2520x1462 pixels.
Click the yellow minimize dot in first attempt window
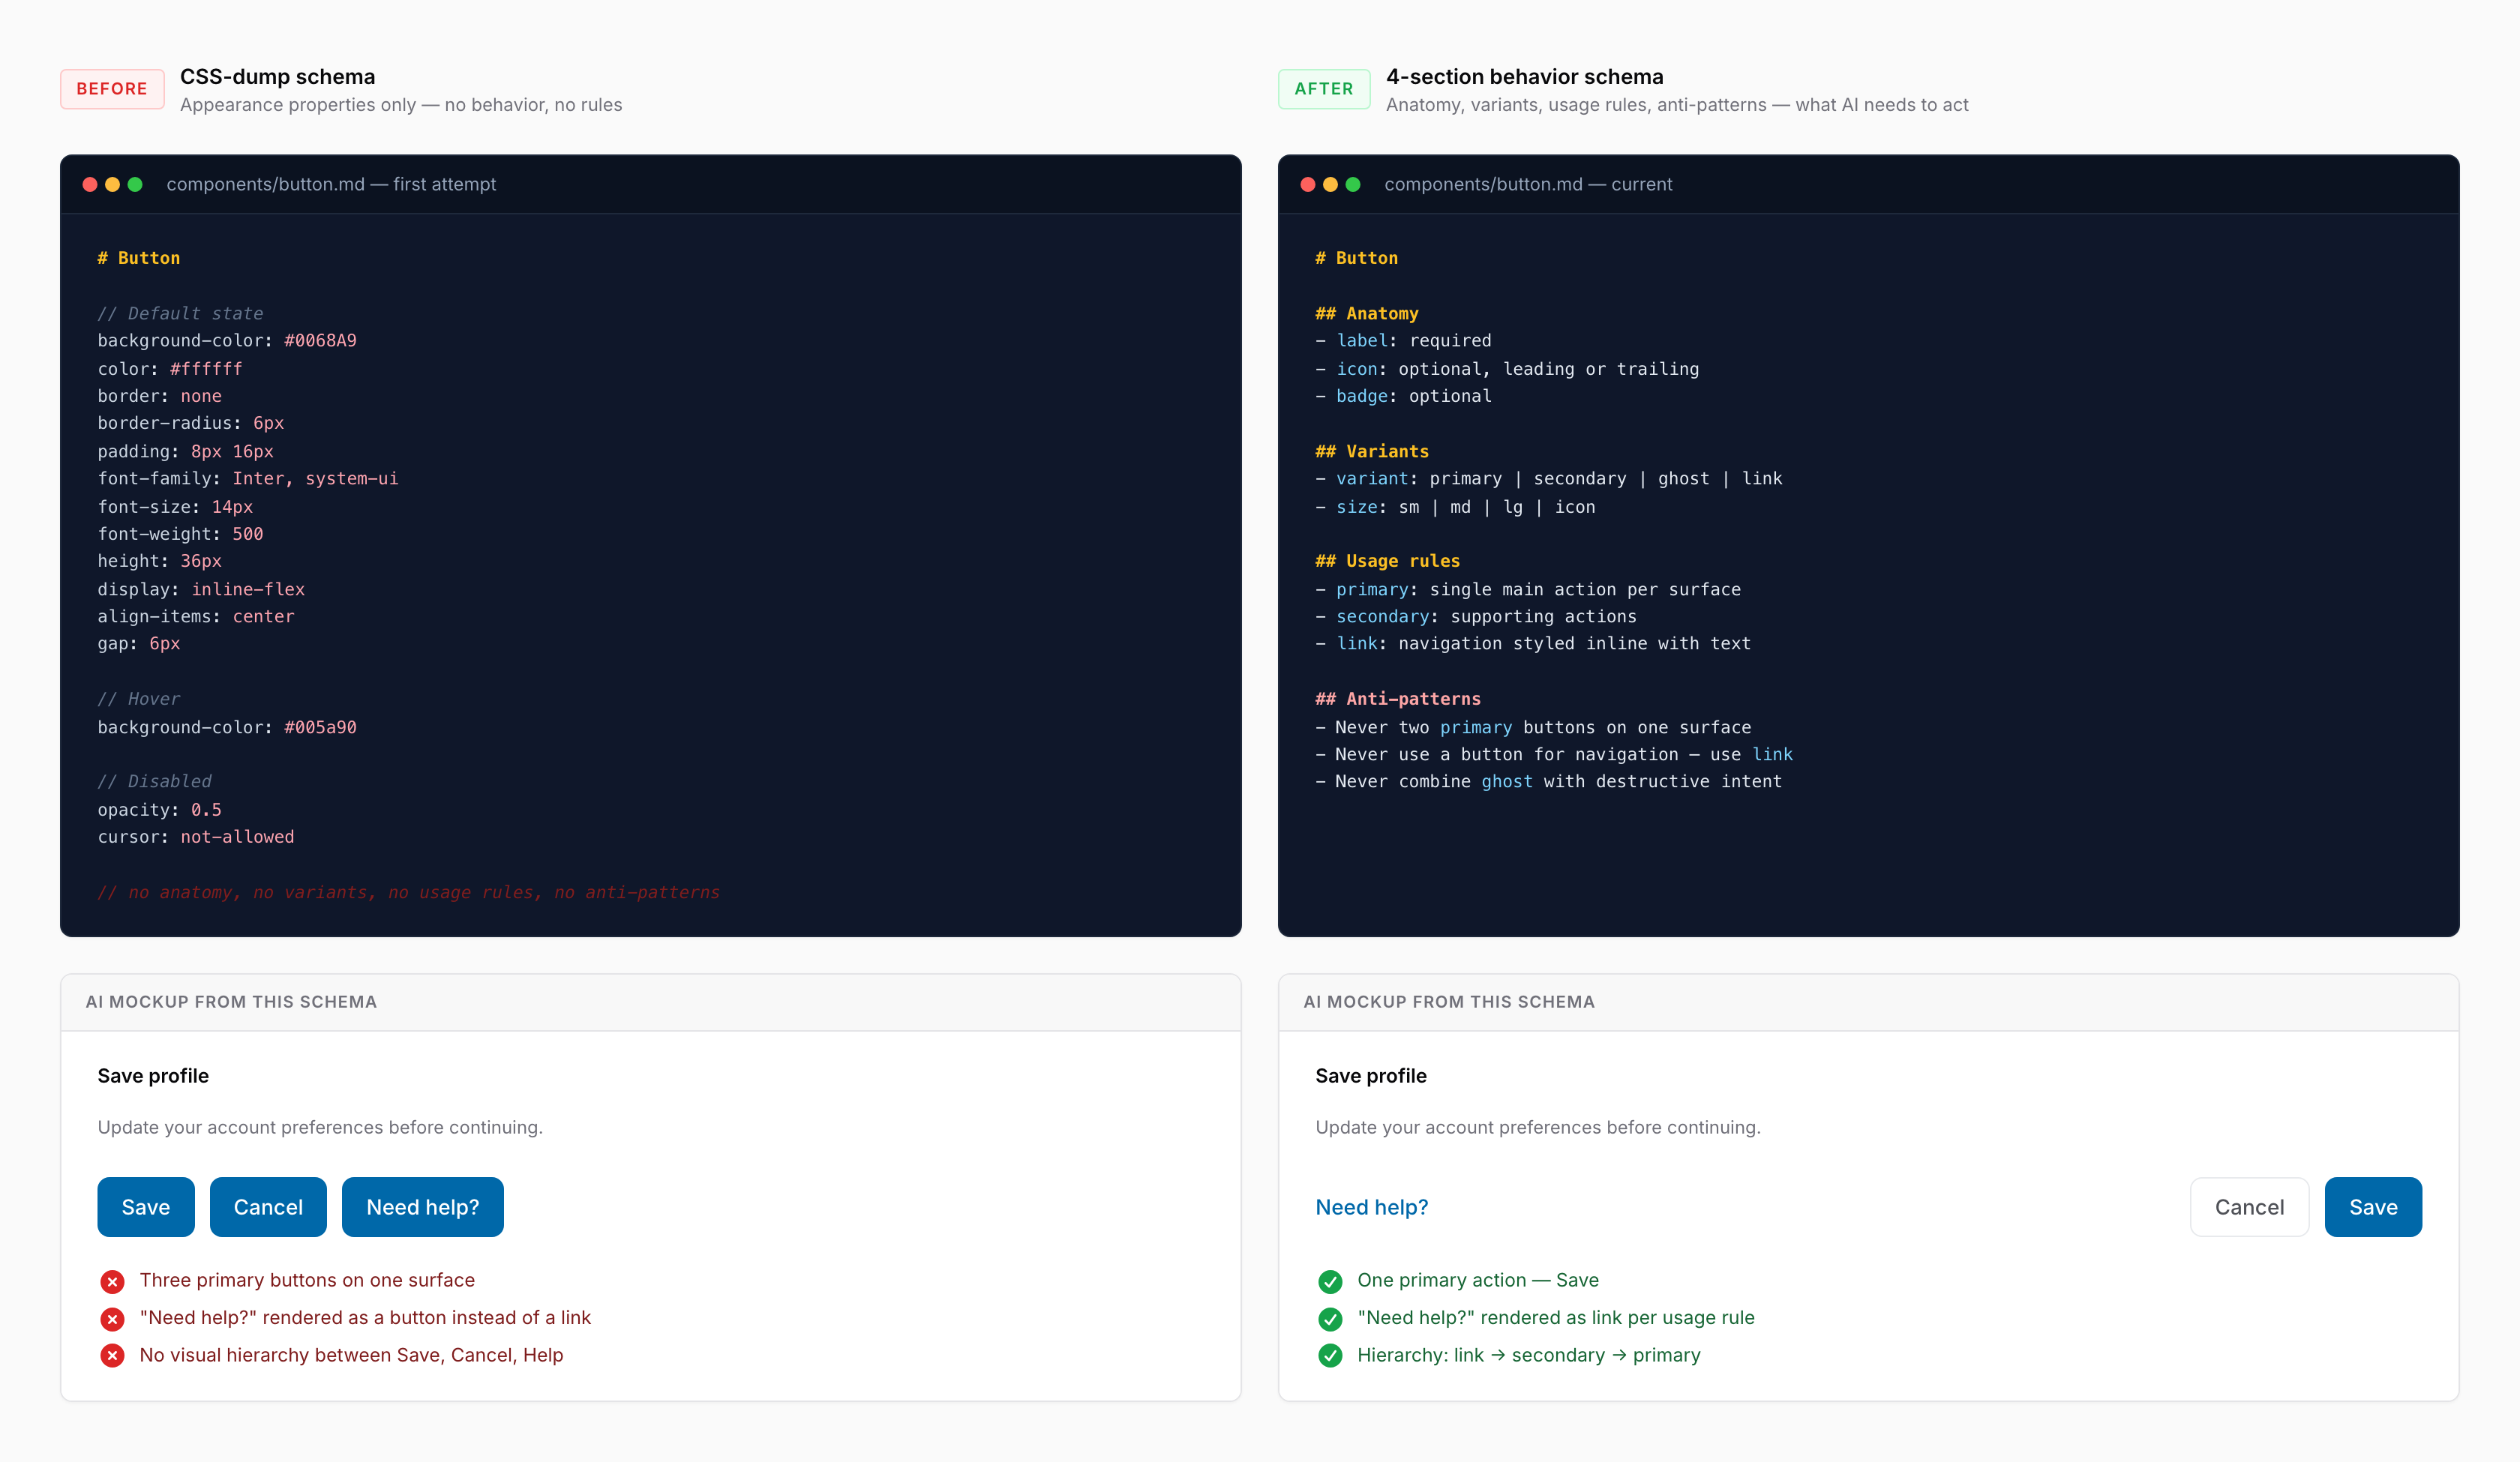112,184
